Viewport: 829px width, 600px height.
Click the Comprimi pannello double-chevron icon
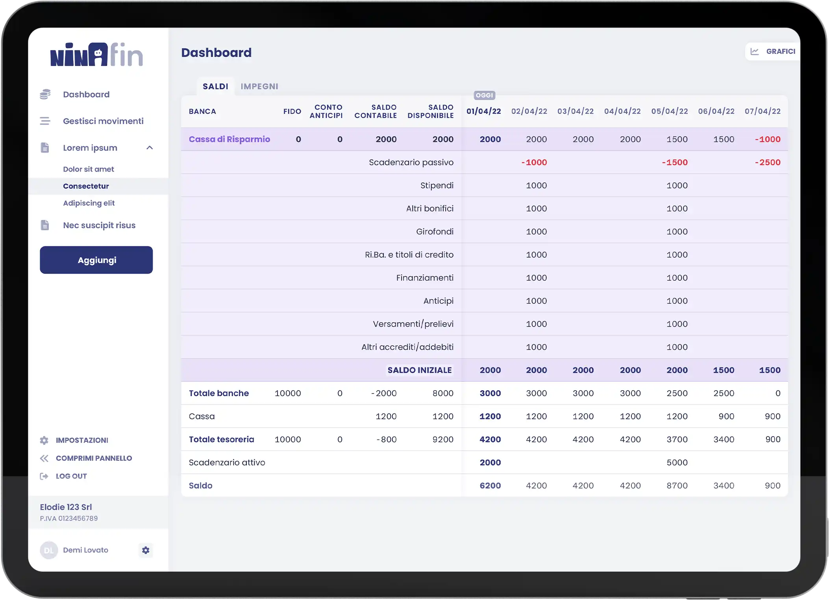click(x=44, y=458)
